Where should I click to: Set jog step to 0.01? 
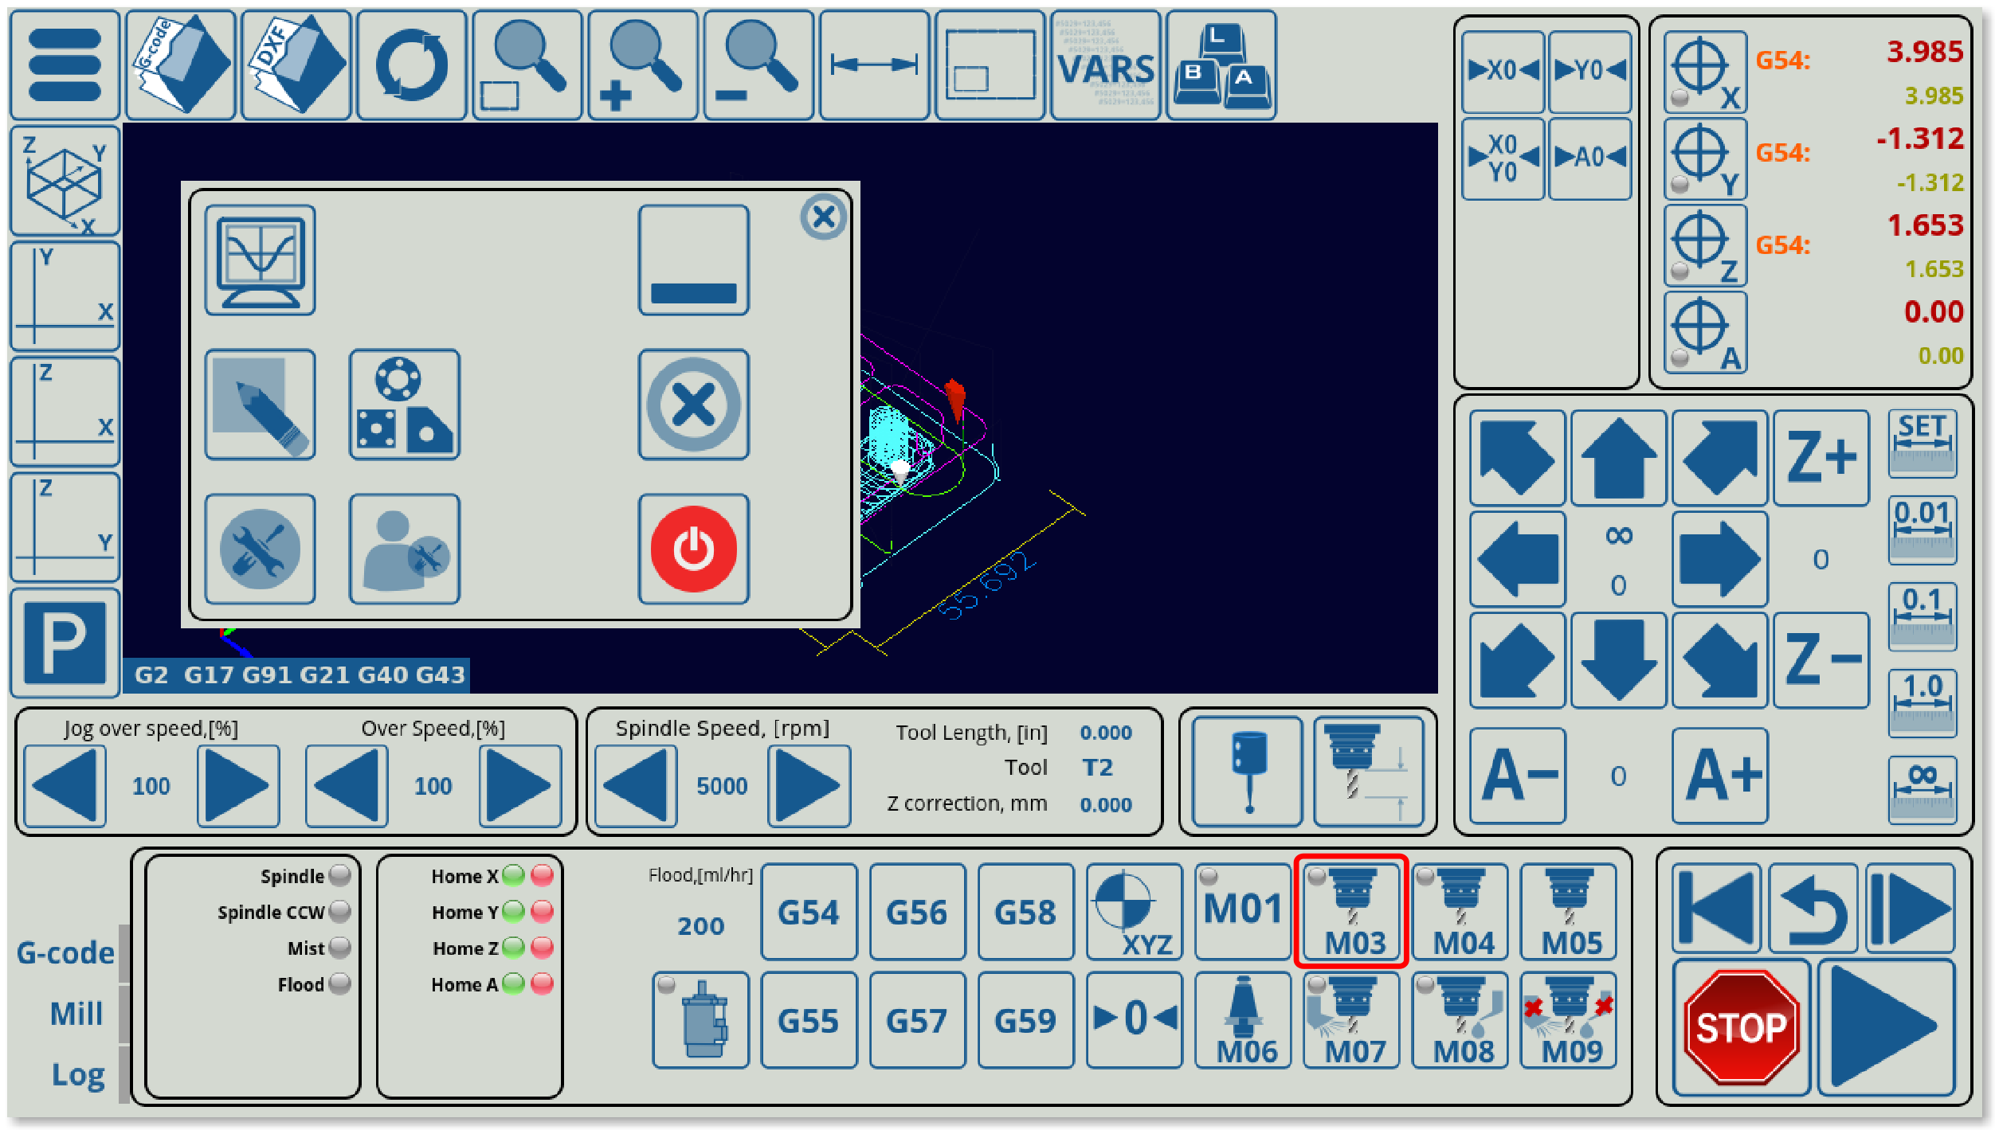coord(1922,530)
